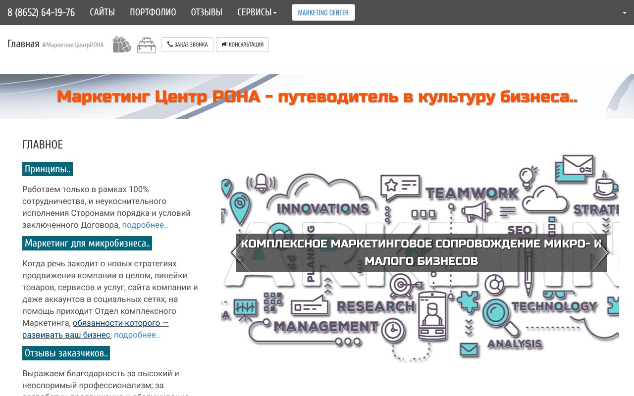Click the КОНСУЛЬТАЦИЯ button

pos(242,44)
